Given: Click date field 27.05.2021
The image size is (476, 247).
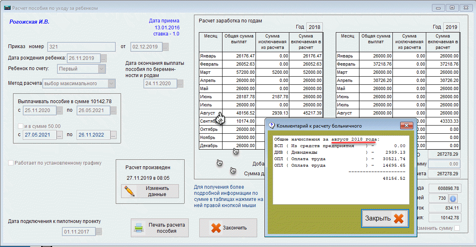Looking at the screenshot, I should click(x=40, y=135).
